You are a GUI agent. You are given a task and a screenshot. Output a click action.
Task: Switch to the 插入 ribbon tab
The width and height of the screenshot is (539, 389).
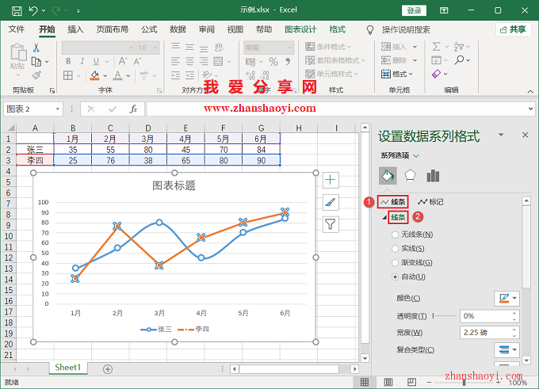coord(75,29)
